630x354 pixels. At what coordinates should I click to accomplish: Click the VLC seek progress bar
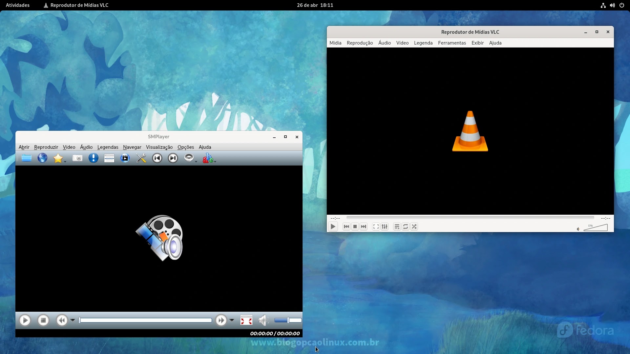coord(470,218)
